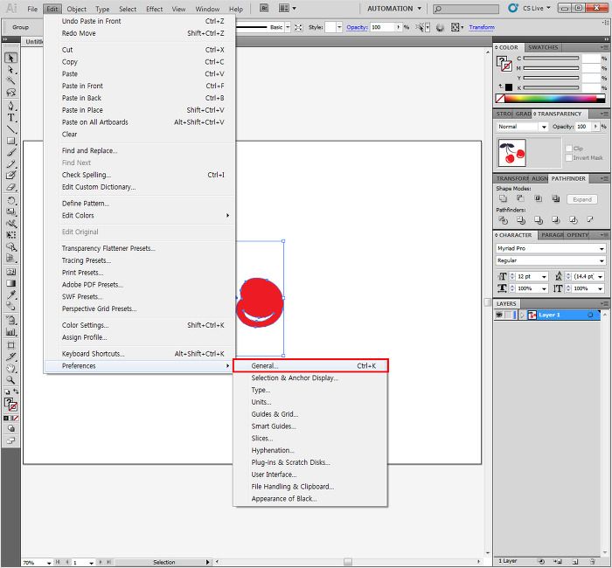Image resolution: width=612 pixels, height=568 pixels.
Task: Click the Opacity link in control bar
Action: tap(357, 27)
